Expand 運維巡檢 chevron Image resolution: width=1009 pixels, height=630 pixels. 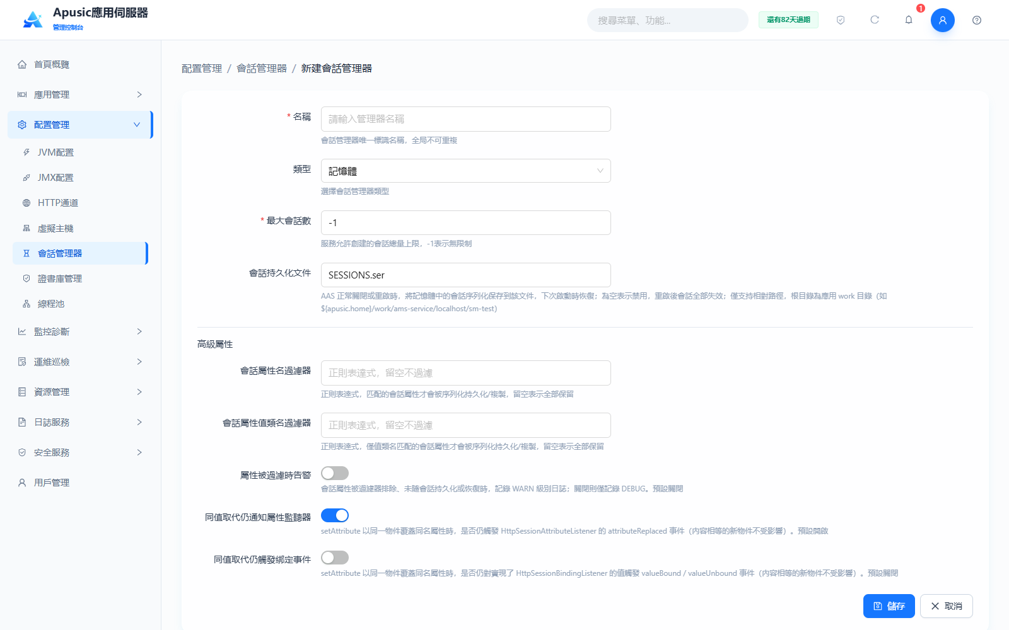click(x=139, y=362)
